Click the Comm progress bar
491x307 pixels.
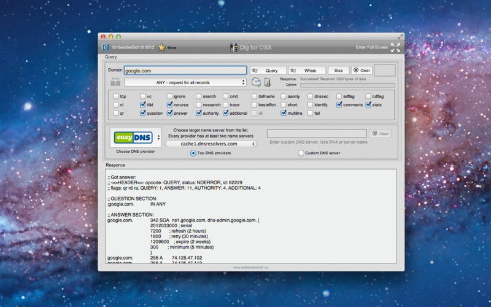click(x=347, y=85)
